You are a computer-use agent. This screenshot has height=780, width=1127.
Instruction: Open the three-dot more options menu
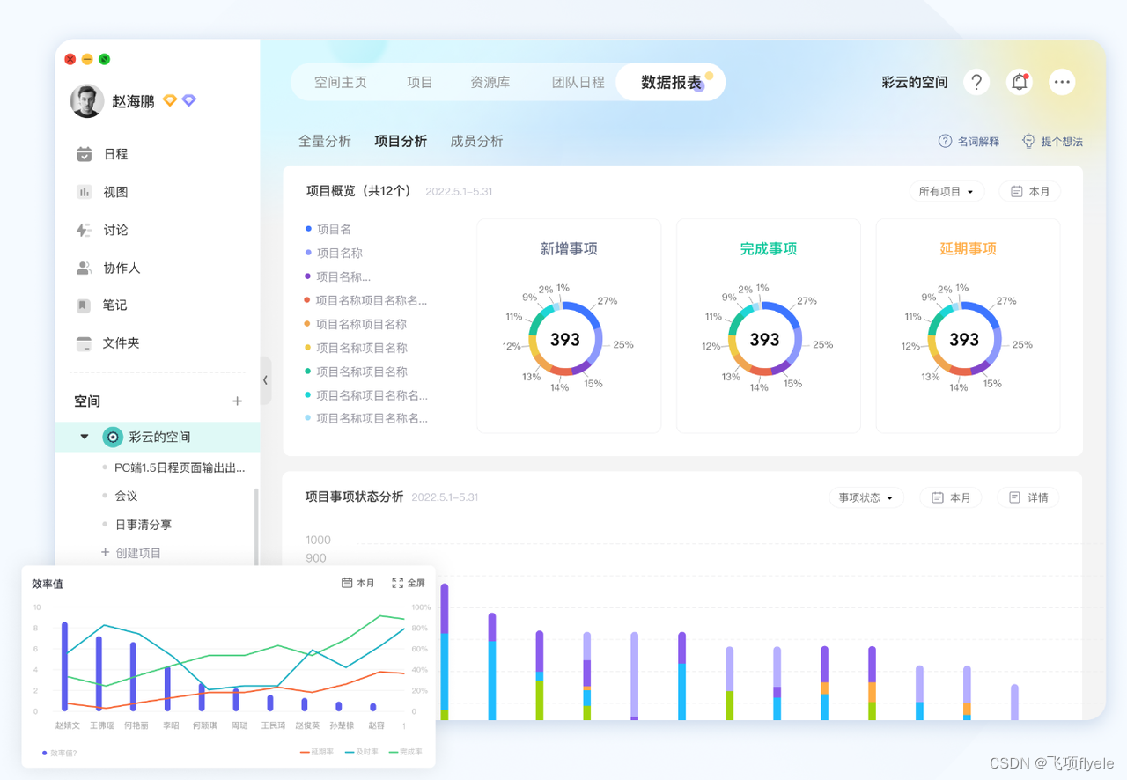point(1063,82)
